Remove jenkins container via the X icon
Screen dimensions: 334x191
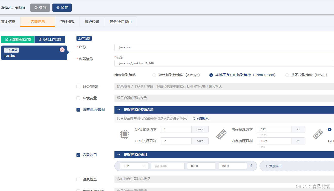click(62, 50)
